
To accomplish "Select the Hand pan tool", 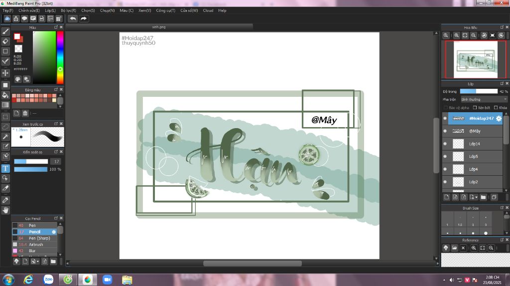I will click(5, 210).
